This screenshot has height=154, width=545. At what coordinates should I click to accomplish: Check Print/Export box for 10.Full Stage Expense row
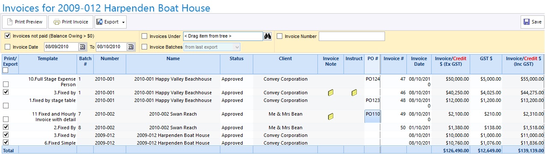[6, 84]
